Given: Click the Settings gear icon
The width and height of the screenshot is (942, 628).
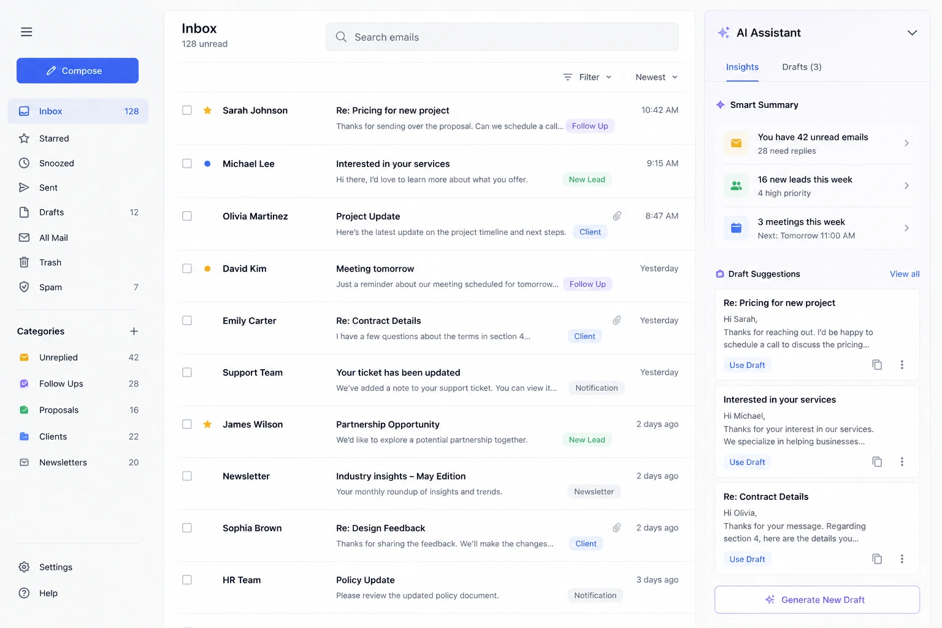Looking at the screenshot, I should (24, 567).
